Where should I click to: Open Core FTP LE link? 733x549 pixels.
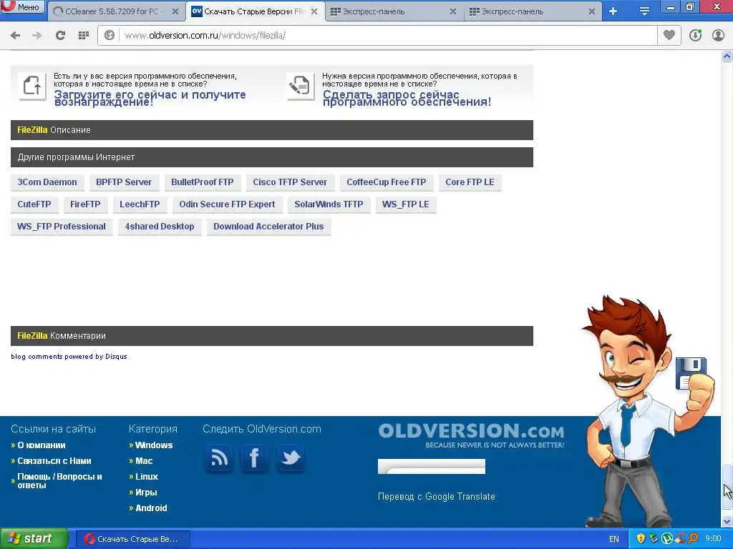(x=470, y=182)
